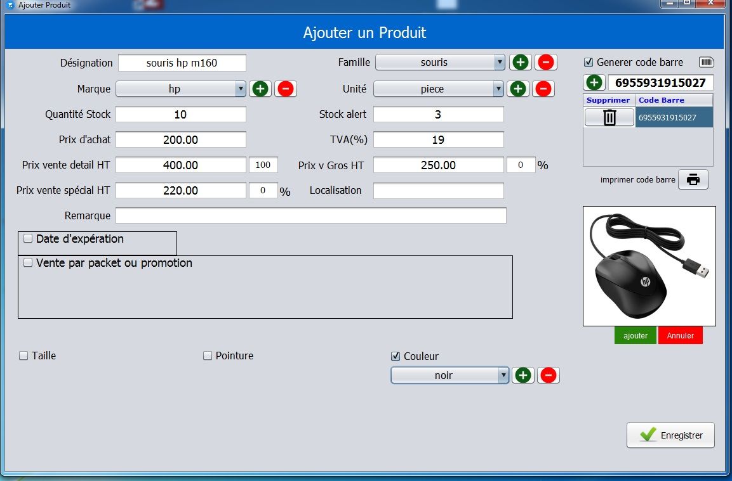Click the Désignation input field
This screenshot has width=732, height=481.
(x=182, y=63)
